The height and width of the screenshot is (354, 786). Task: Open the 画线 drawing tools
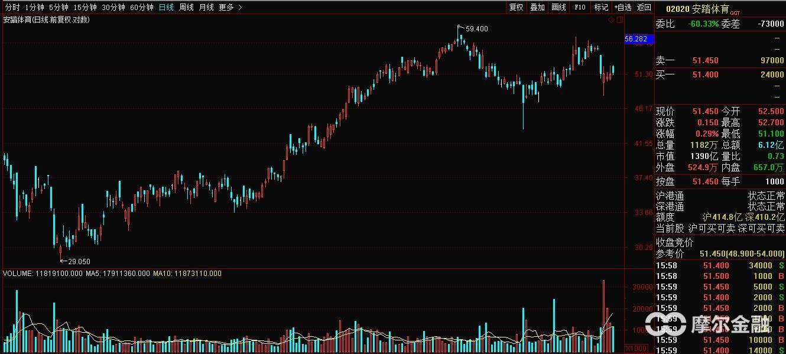(x=558, y=7)
